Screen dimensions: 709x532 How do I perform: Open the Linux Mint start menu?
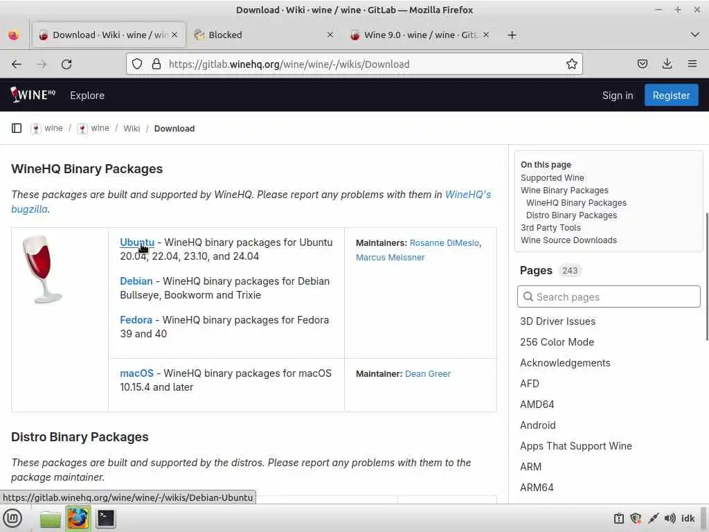(12, 518)
